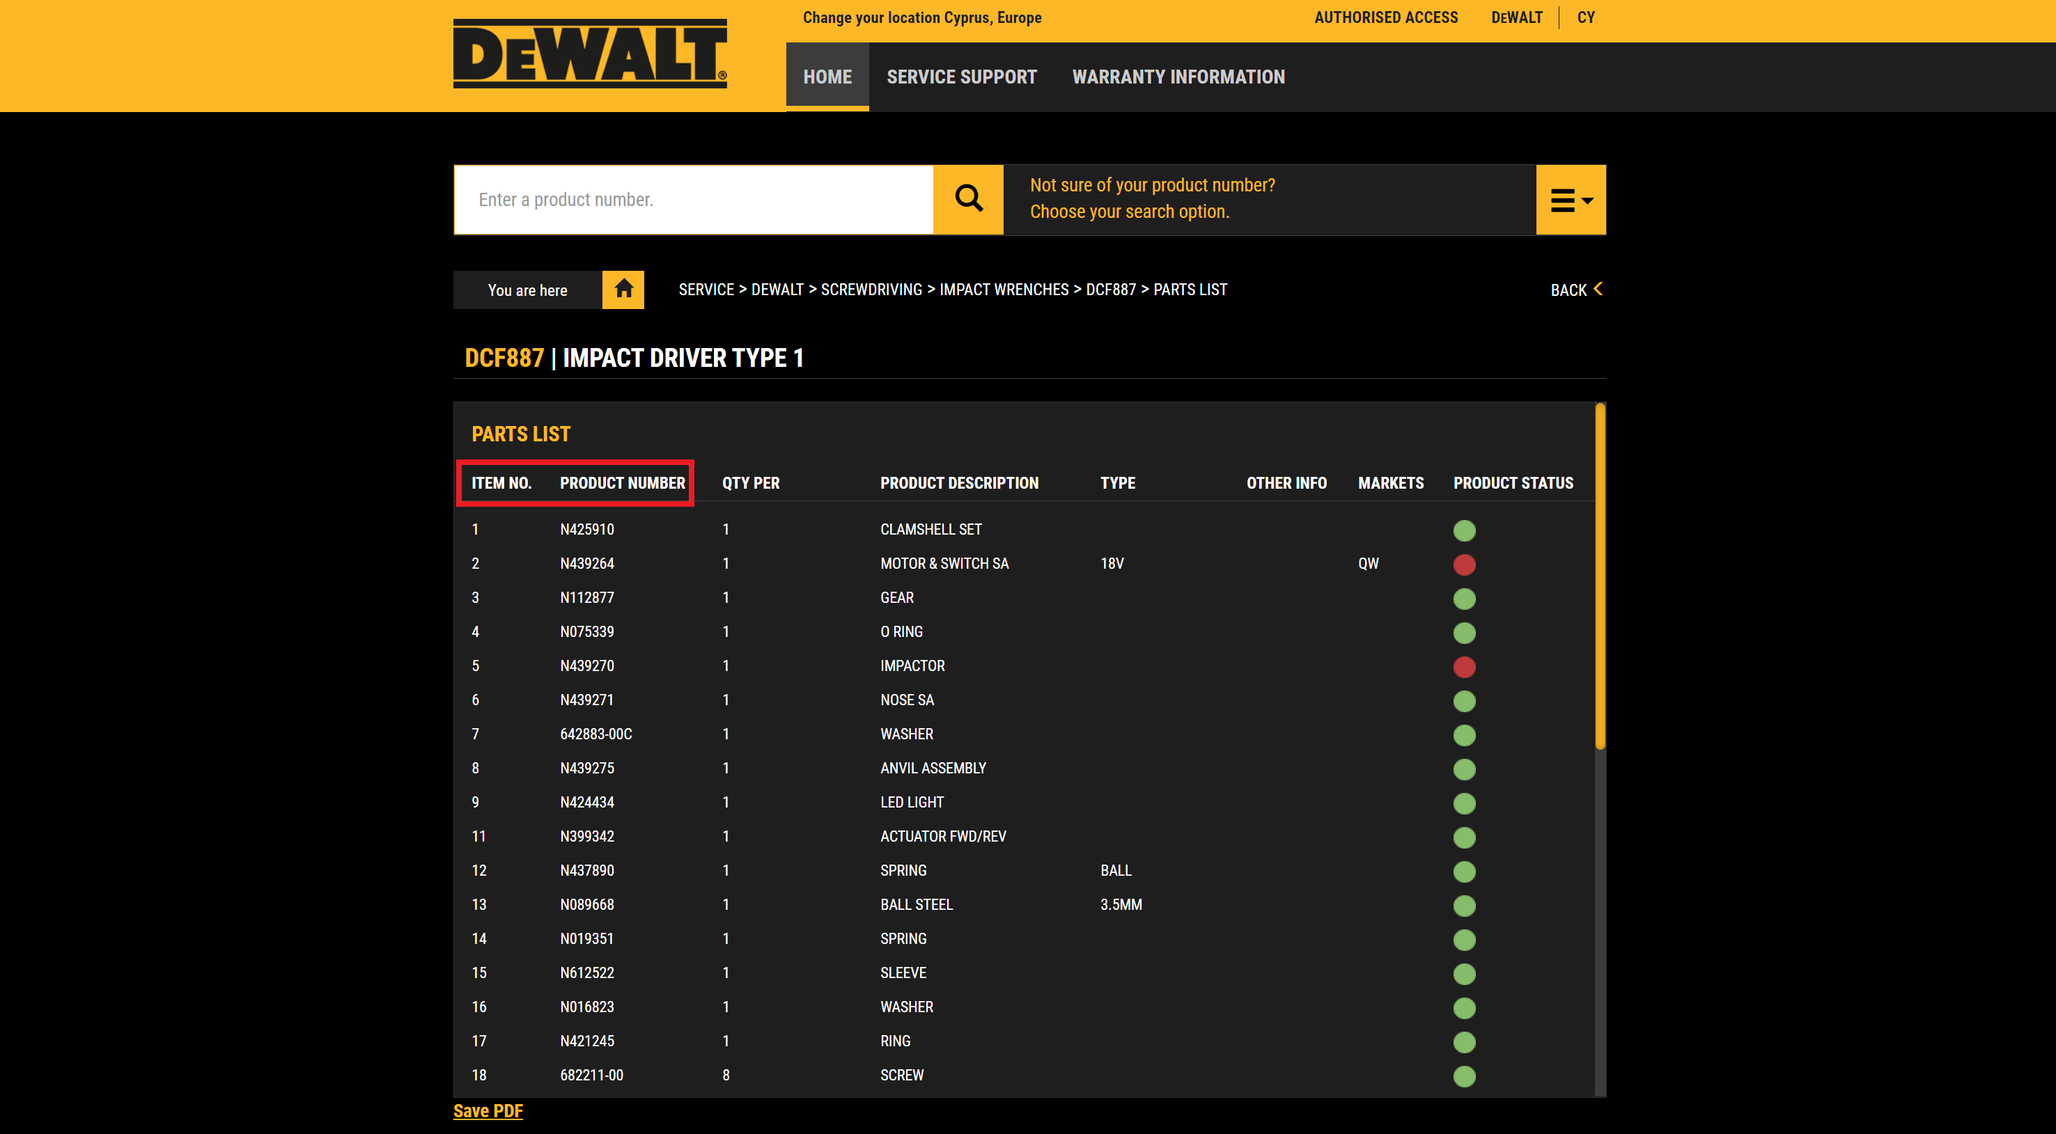Click the Not sure of your product number text

click(x=1152, y=185)
